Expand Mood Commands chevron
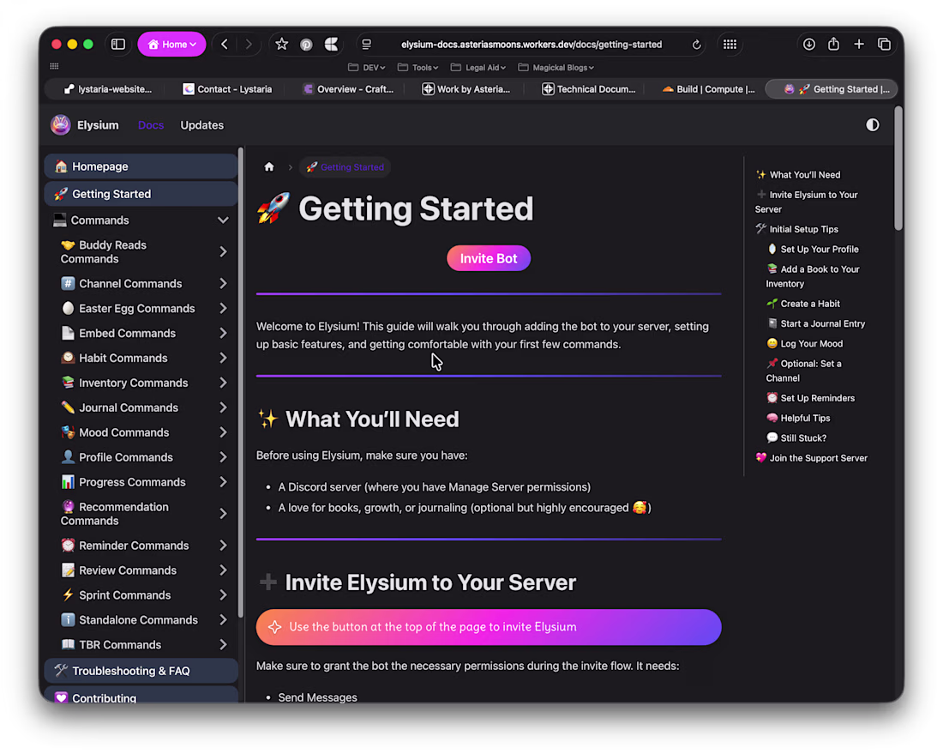The image size is (943, 754). coord(223,432)
